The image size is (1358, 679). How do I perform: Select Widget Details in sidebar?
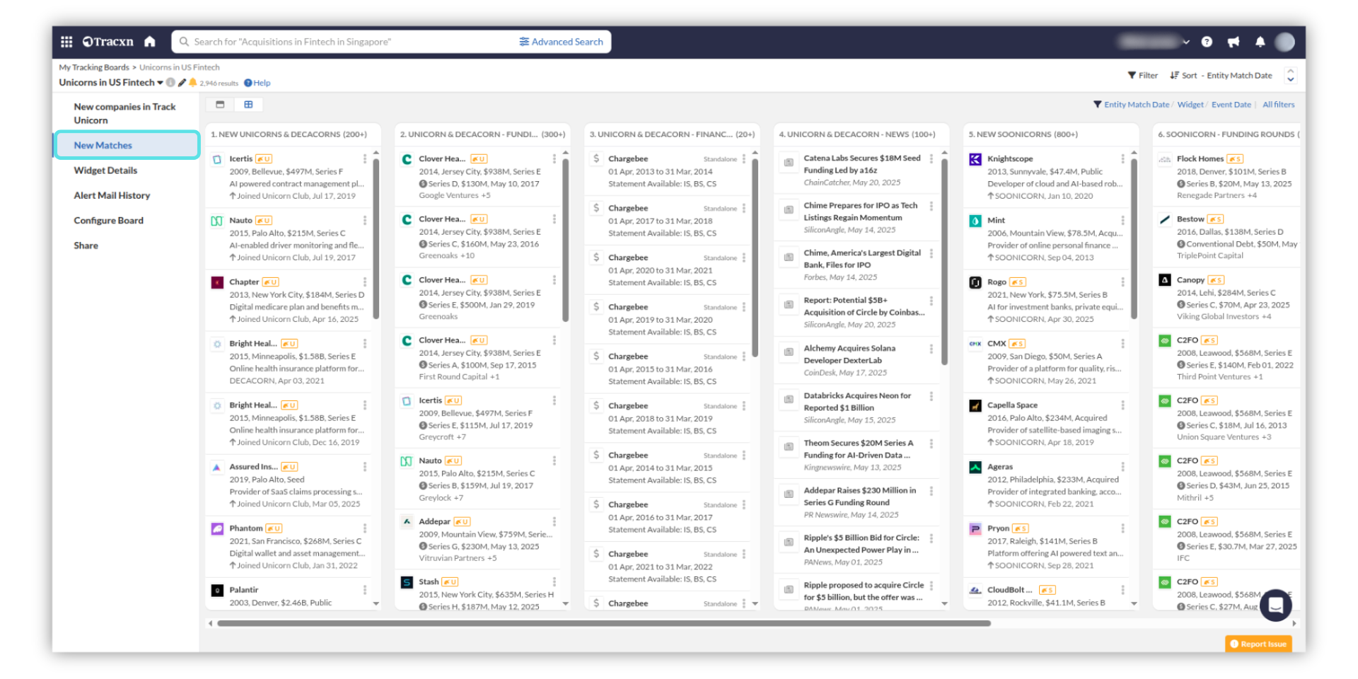point(105,170)
